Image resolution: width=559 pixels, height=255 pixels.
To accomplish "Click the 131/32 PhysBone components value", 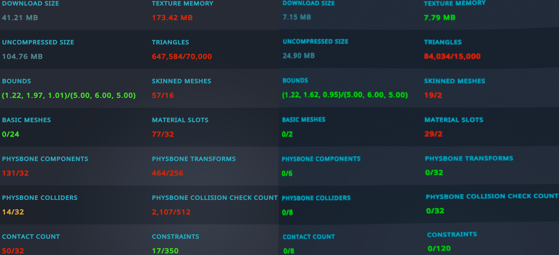I will click(15, 173).
